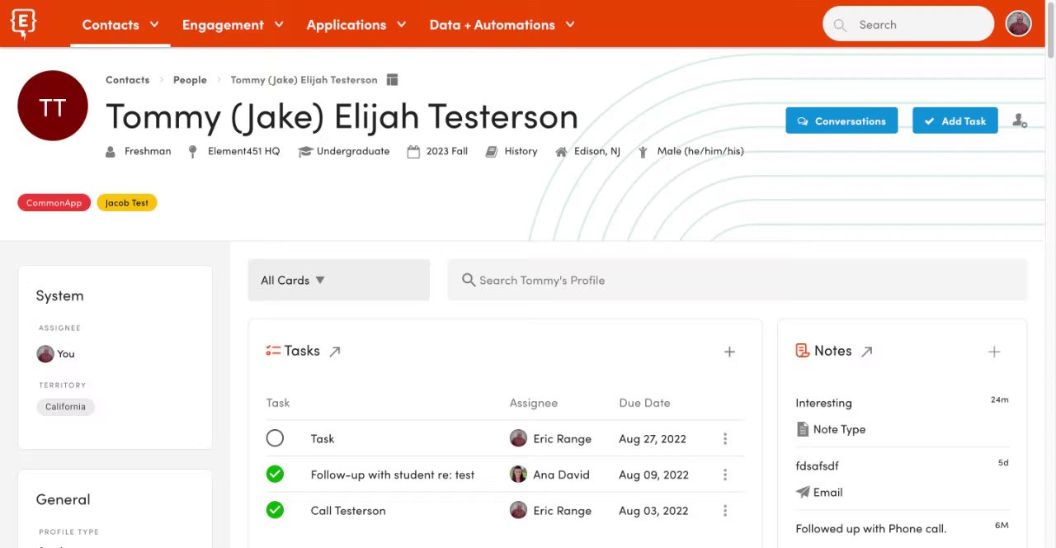Expand the Contacts menu chevron

154,25
